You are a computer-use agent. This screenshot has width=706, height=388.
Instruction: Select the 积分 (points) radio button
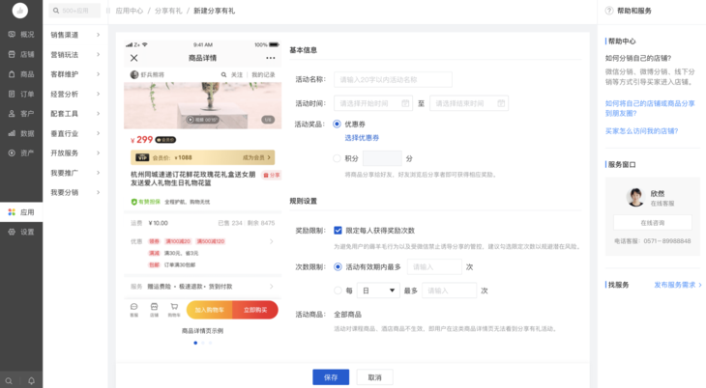pyautogui.click(x=337, y=158)
